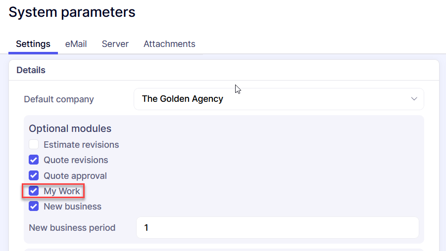446x251 pixels.
Task: Click the "Estimate revisions" label text
Action: (x=81, y=145)
